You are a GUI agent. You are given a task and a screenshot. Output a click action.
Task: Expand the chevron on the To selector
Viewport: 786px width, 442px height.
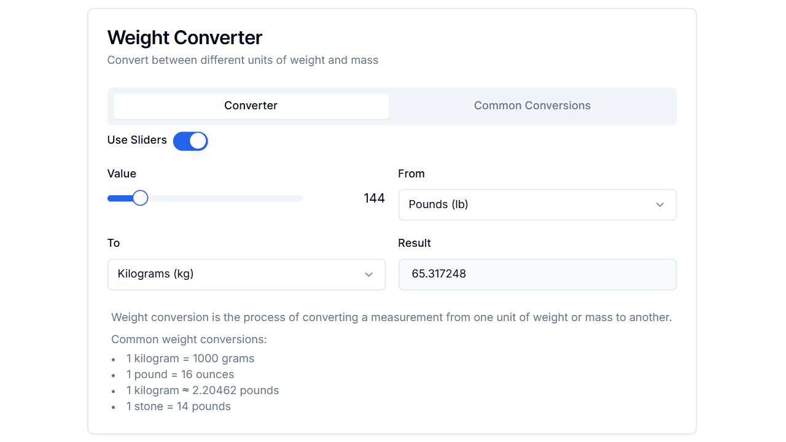(369, 274)
